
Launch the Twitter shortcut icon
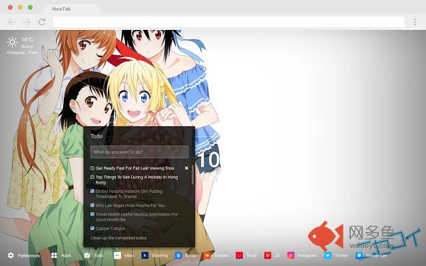(x=327, y=255)
